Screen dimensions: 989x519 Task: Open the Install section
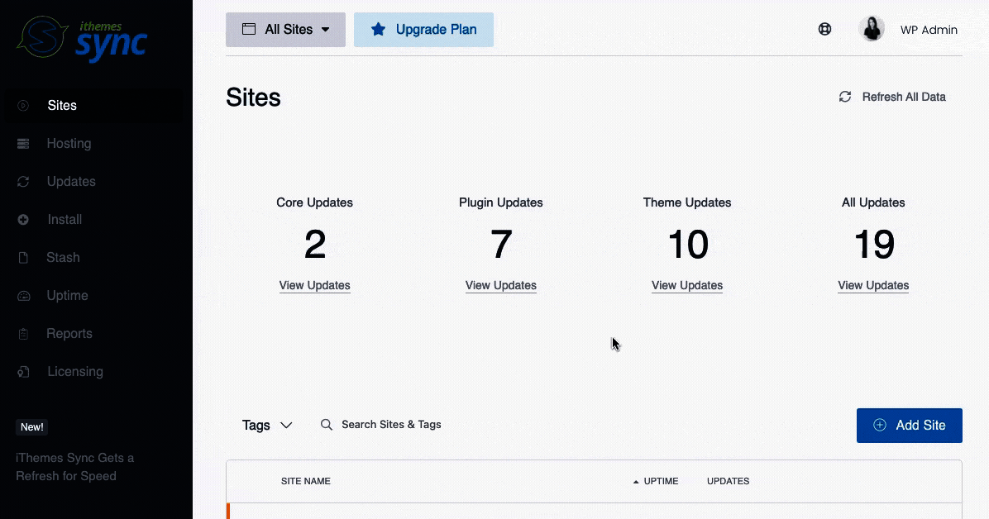(66, 219)
